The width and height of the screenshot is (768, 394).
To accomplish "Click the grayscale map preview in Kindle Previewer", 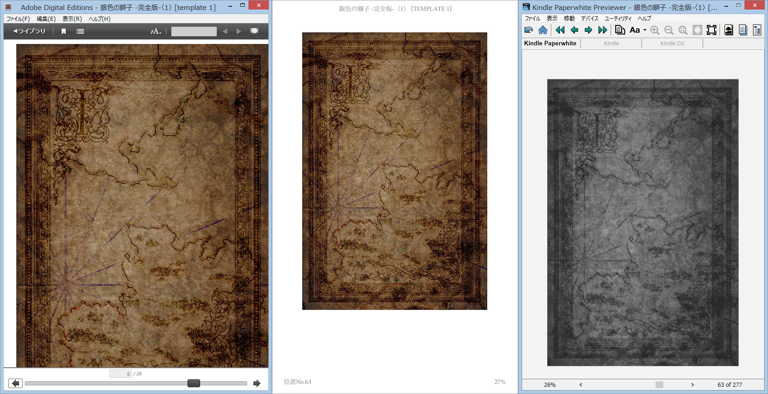I will (643, 223).
